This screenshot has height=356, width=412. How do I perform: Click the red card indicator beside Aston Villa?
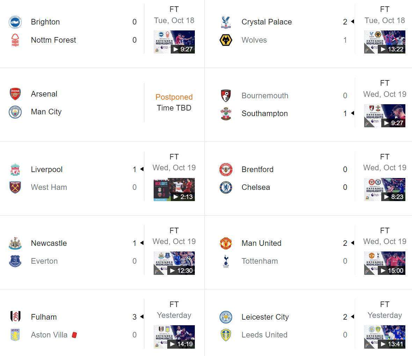click(x=74, y=334)
